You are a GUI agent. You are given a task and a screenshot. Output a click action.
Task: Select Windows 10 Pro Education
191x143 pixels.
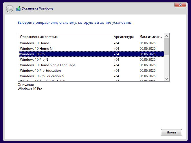click(x=92, y=71)
